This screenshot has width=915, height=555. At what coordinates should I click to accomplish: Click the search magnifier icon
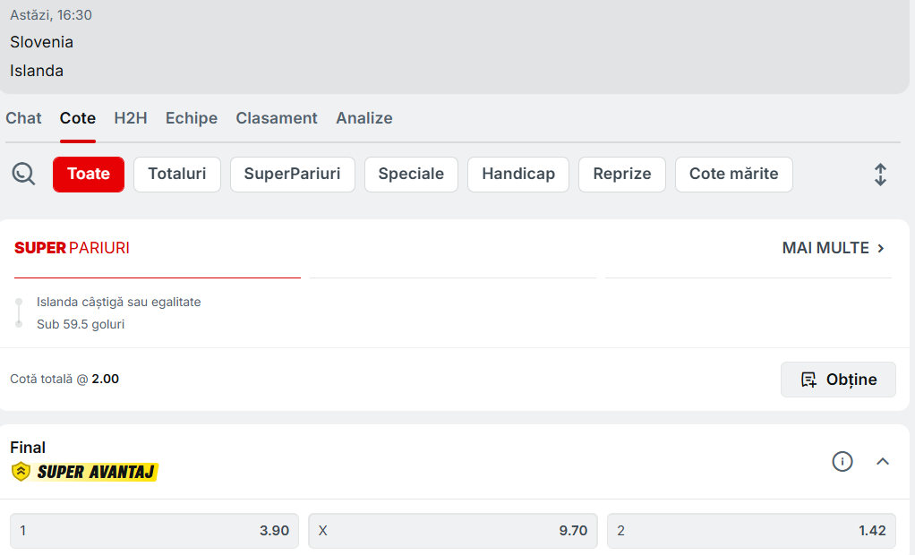tap(24, 174)
